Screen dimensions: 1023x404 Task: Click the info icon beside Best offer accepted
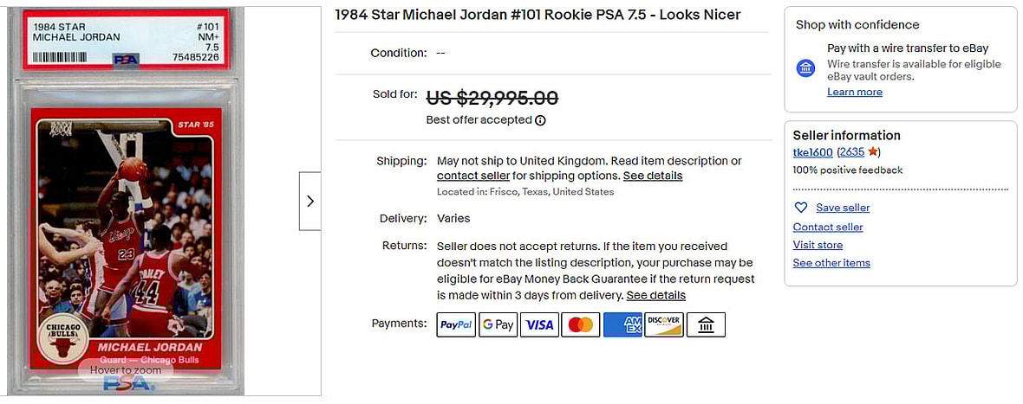pos(540,120)
